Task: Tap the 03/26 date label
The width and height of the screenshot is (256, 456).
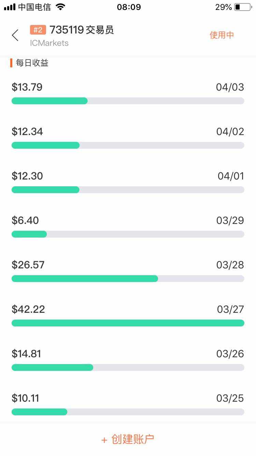Action: [230, 354]
